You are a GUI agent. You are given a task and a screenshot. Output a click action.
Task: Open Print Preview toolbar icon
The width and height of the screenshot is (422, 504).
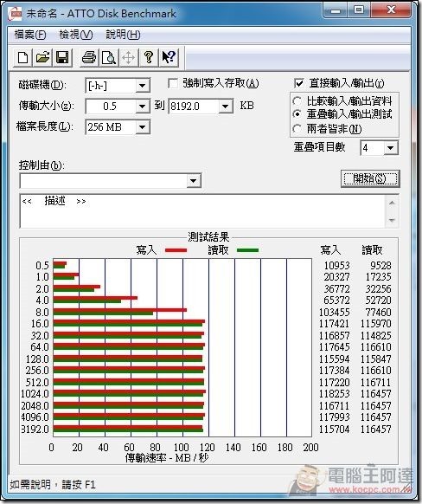[x=109, y=58]
